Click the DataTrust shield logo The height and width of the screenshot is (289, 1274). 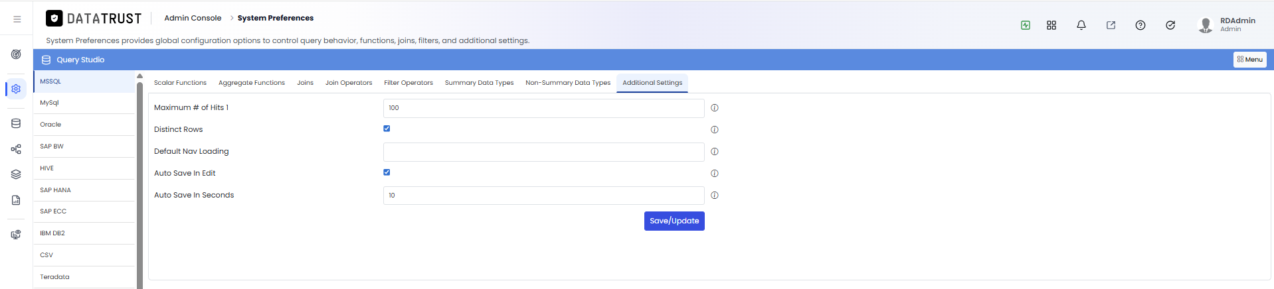[x=54, y=19]
